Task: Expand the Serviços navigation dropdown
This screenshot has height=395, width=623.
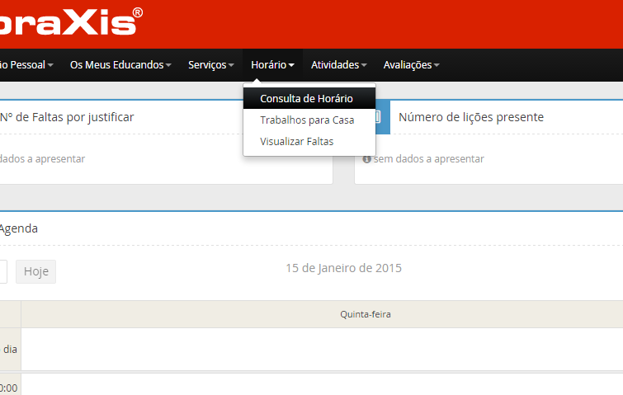Action: point(211,65)
